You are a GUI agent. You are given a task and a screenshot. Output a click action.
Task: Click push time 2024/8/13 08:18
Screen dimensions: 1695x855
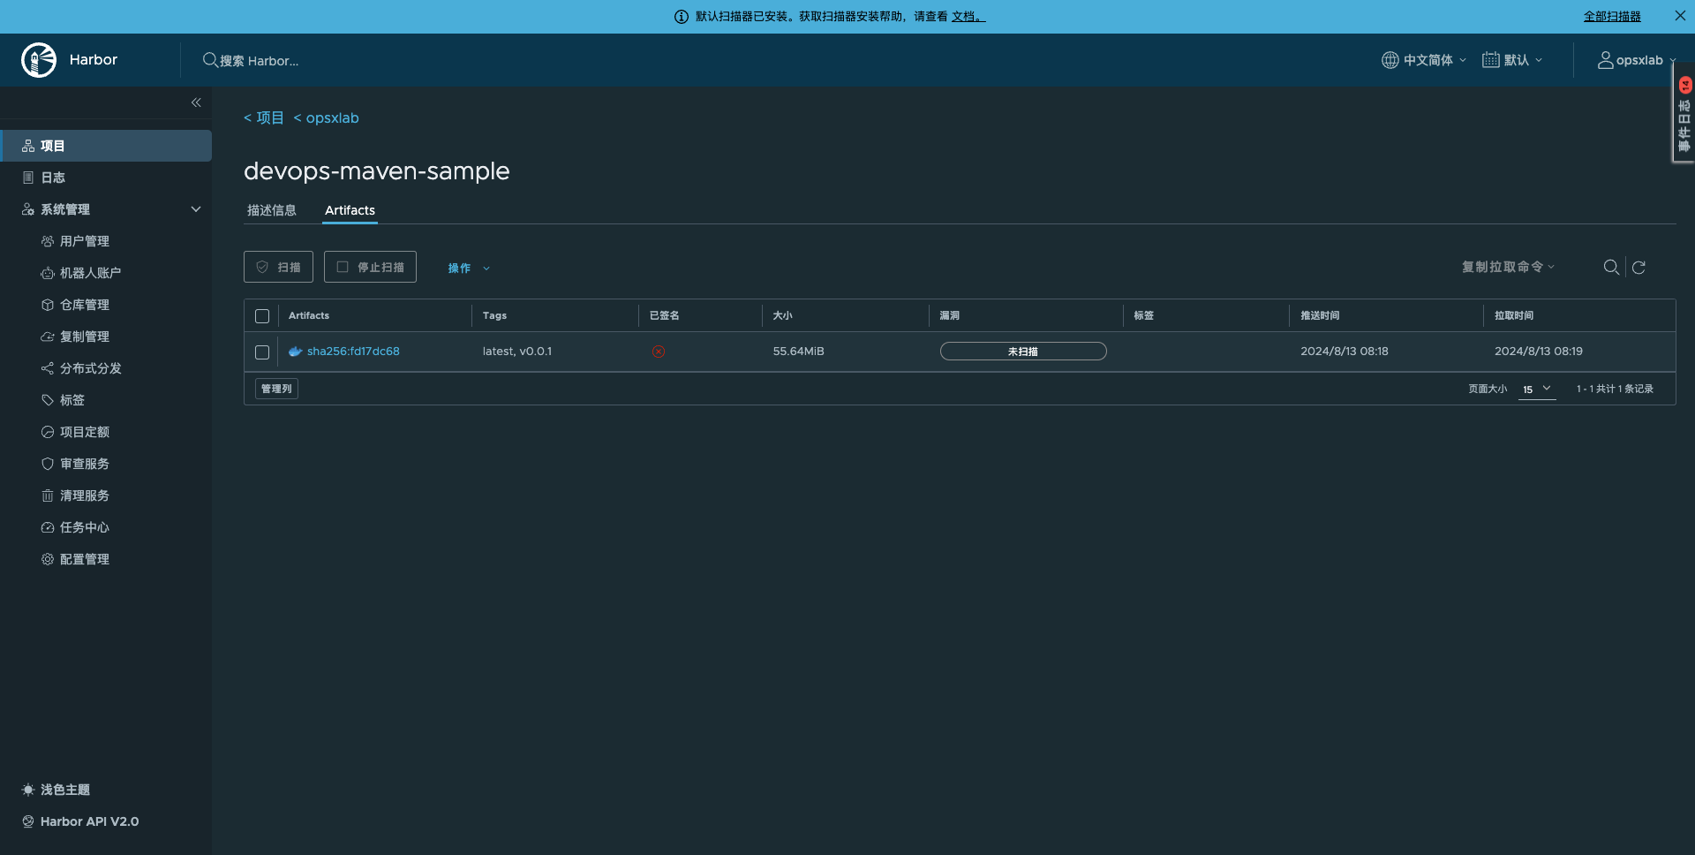click(1345, 351)
